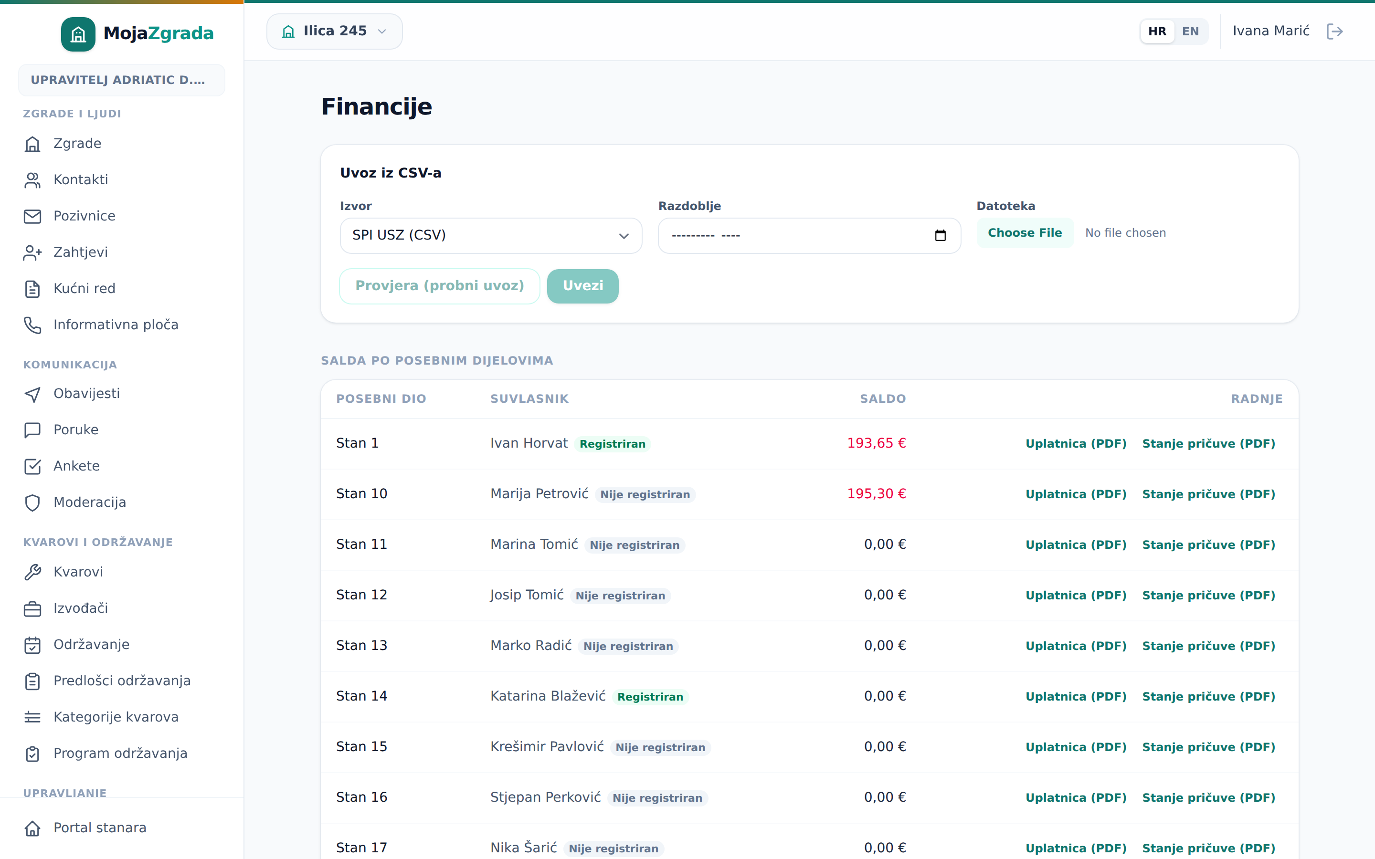Click the Marija Petrović owner name
This screenshot has width=1375, height=859.
click(539, 494)
